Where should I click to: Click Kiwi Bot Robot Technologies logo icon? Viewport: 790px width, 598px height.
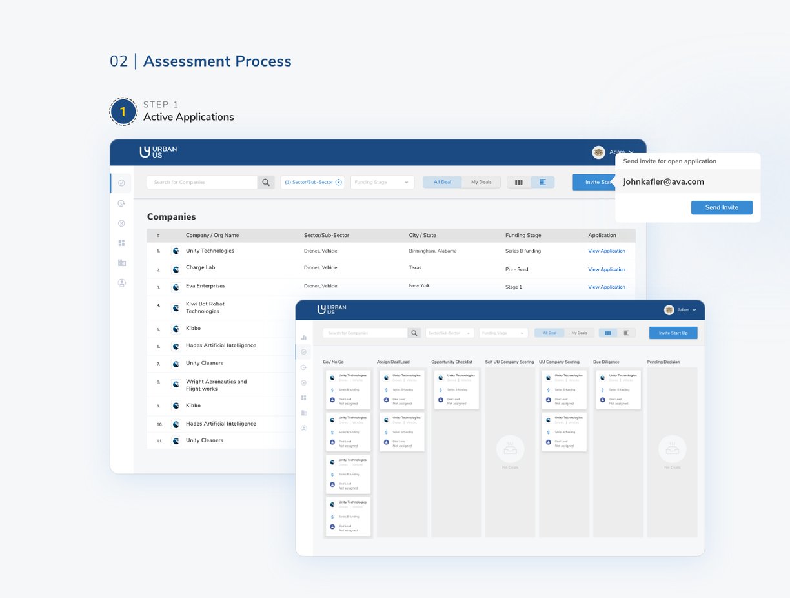pyautogui.click(x=176, y=308)
